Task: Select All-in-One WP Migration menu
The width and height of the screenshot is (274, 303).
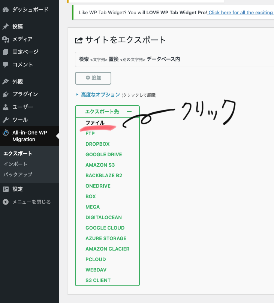Action: 29,136
